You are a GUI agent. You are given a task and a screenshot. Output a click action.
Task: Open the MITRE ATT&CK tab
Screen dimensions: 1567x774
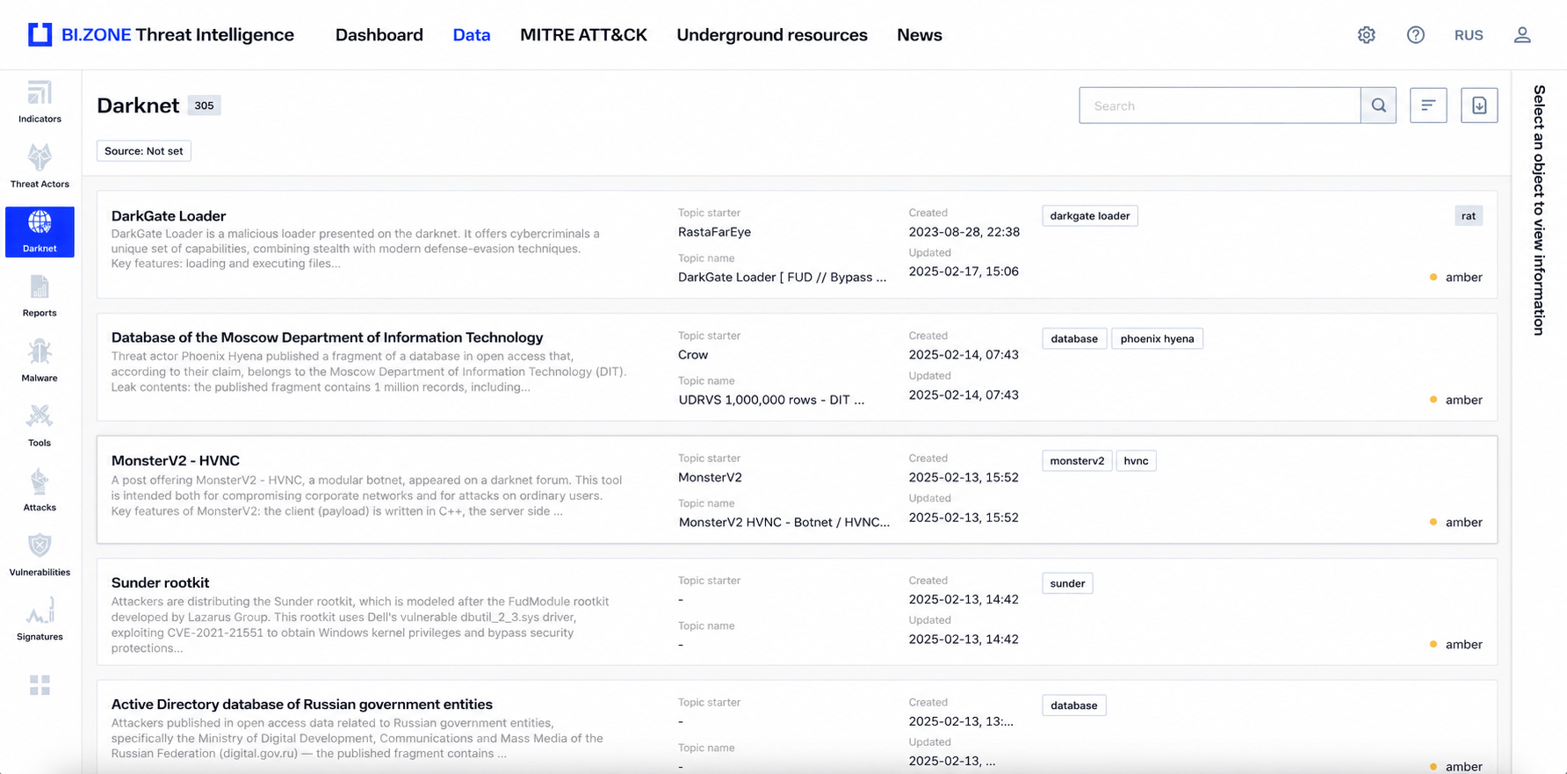click(583, 35)
